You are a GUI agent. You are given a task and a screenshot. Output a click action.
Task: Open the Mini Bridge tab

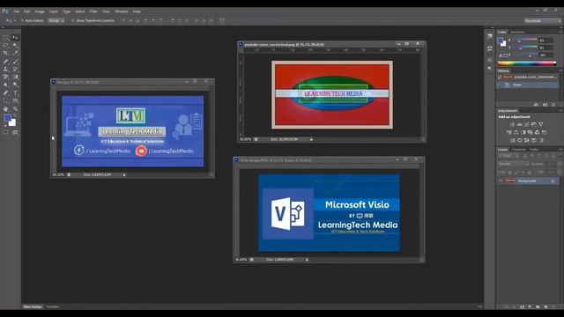[x=33, y=307]
